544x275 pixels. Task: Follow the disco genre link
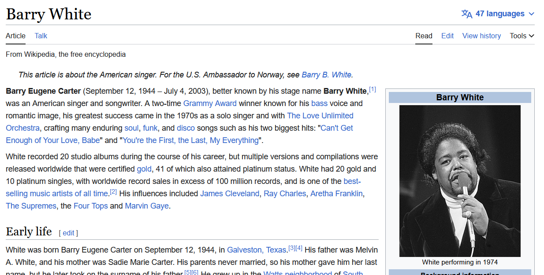point(186,128)
